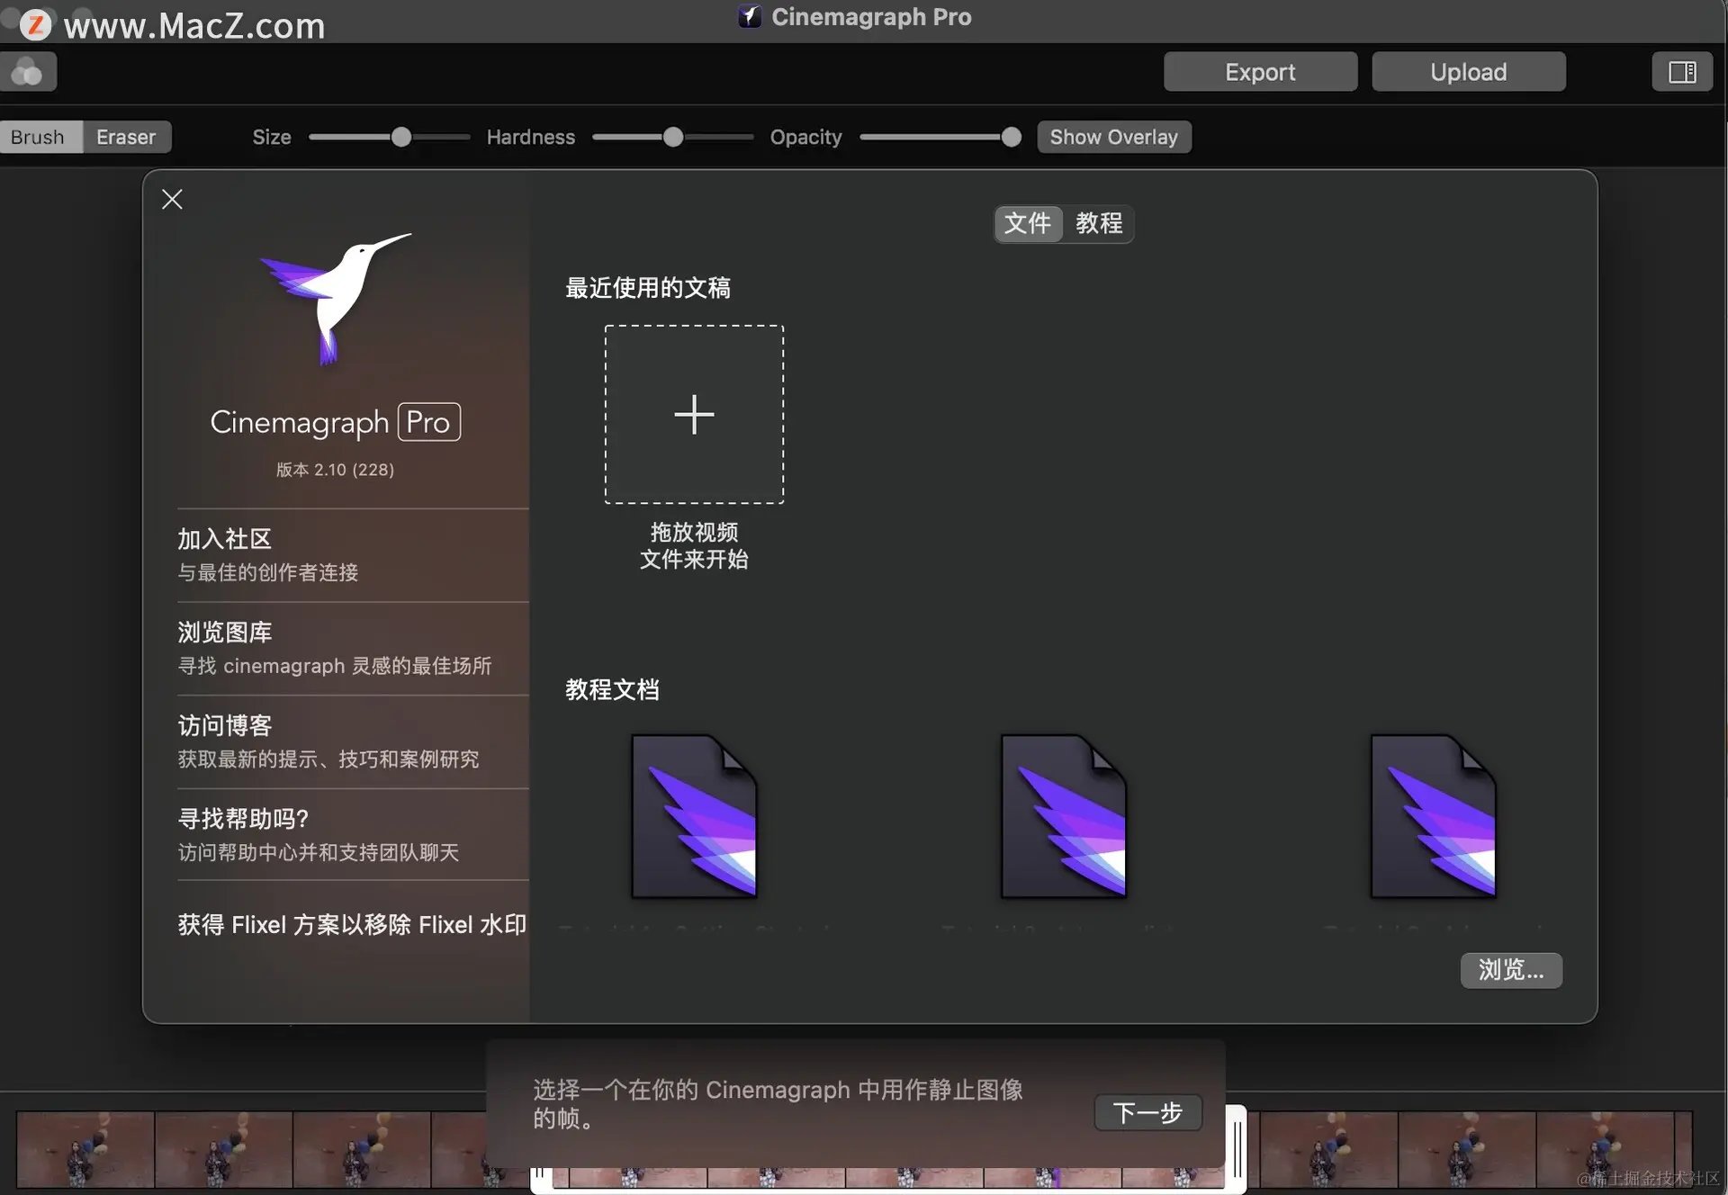Click the Export button
The height and width of the screenshot is (1195, 1728).
point(1259,72)
